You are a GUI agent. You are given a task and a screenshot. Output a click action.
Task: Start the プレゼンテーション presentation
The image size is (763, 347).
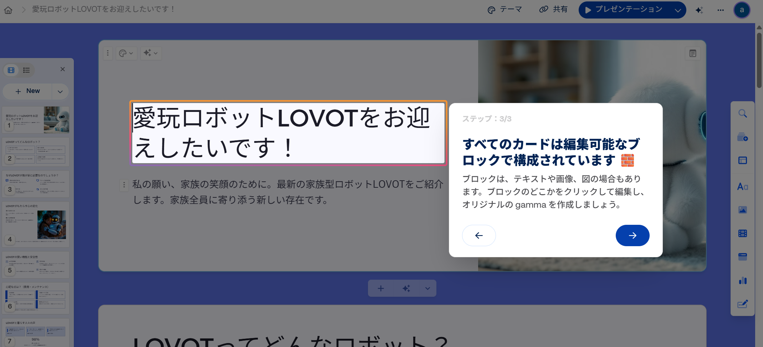(624, 10)
